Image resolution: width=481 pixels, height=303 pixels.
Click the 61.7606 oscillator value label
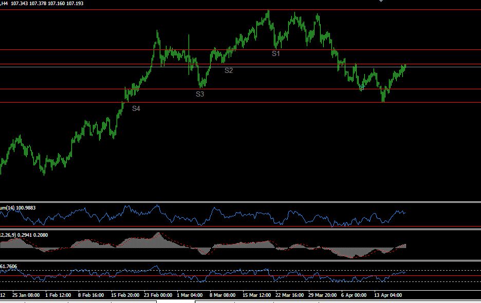click(x=9, y=267)
